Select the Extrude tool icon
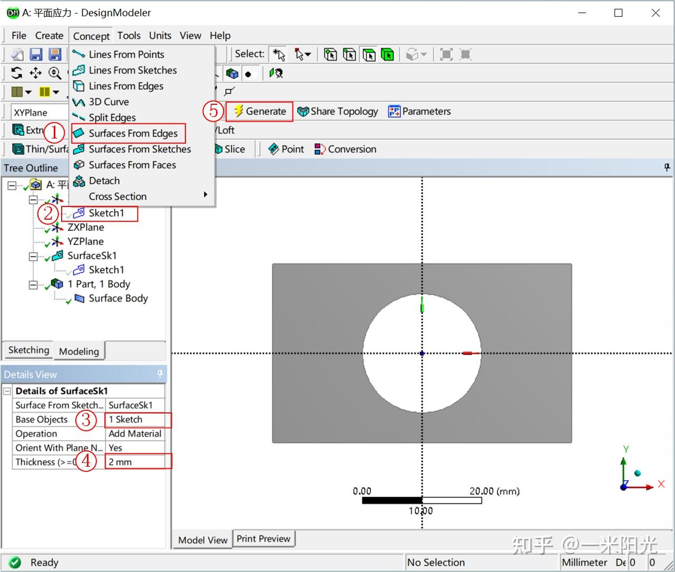Viewport: 675px width, 572px height. [x=17, y=130]
